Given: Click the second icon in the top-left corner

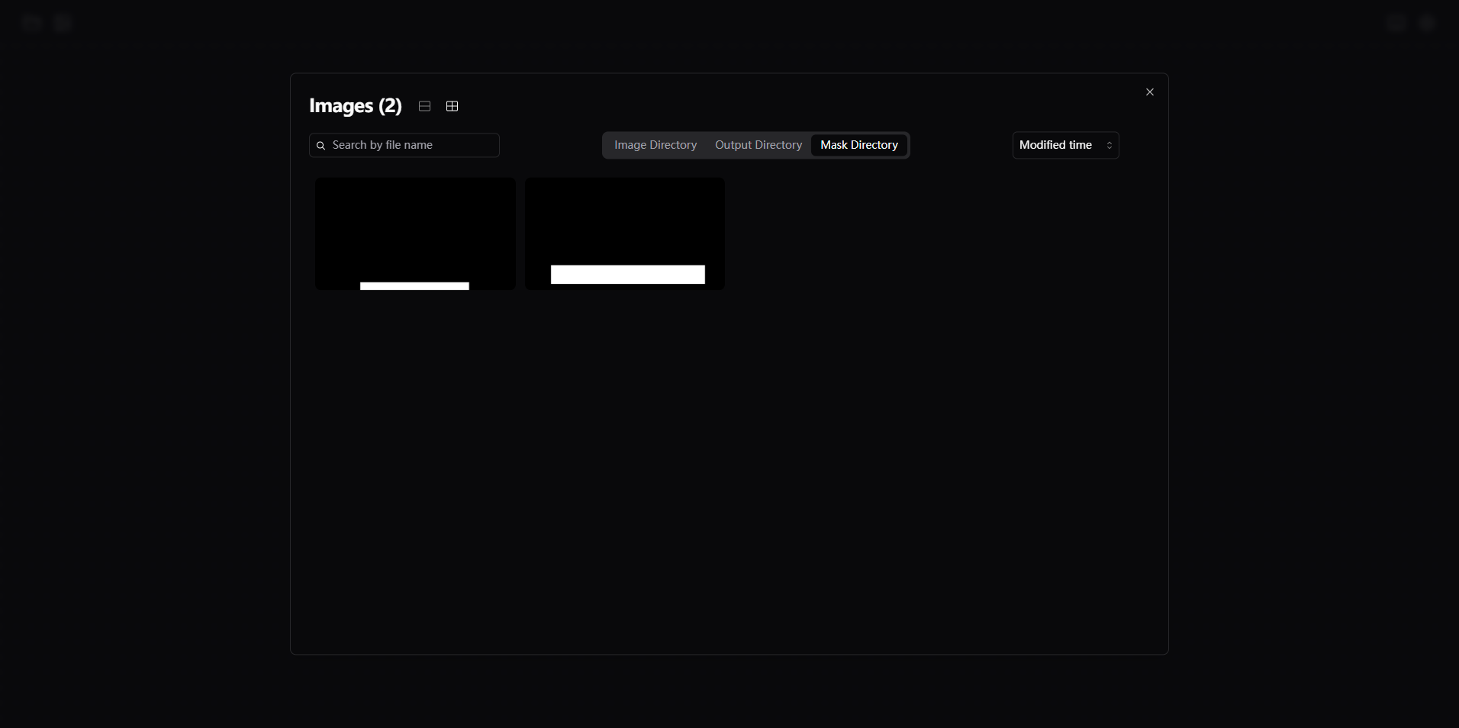Looking at the screenshot, I should [61, 23].
